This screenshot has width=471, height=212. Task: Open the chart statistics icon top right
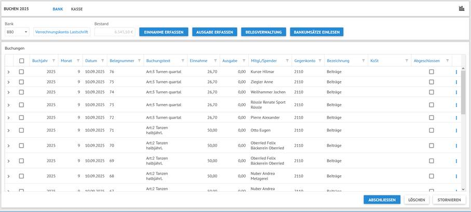coord(462,8)
